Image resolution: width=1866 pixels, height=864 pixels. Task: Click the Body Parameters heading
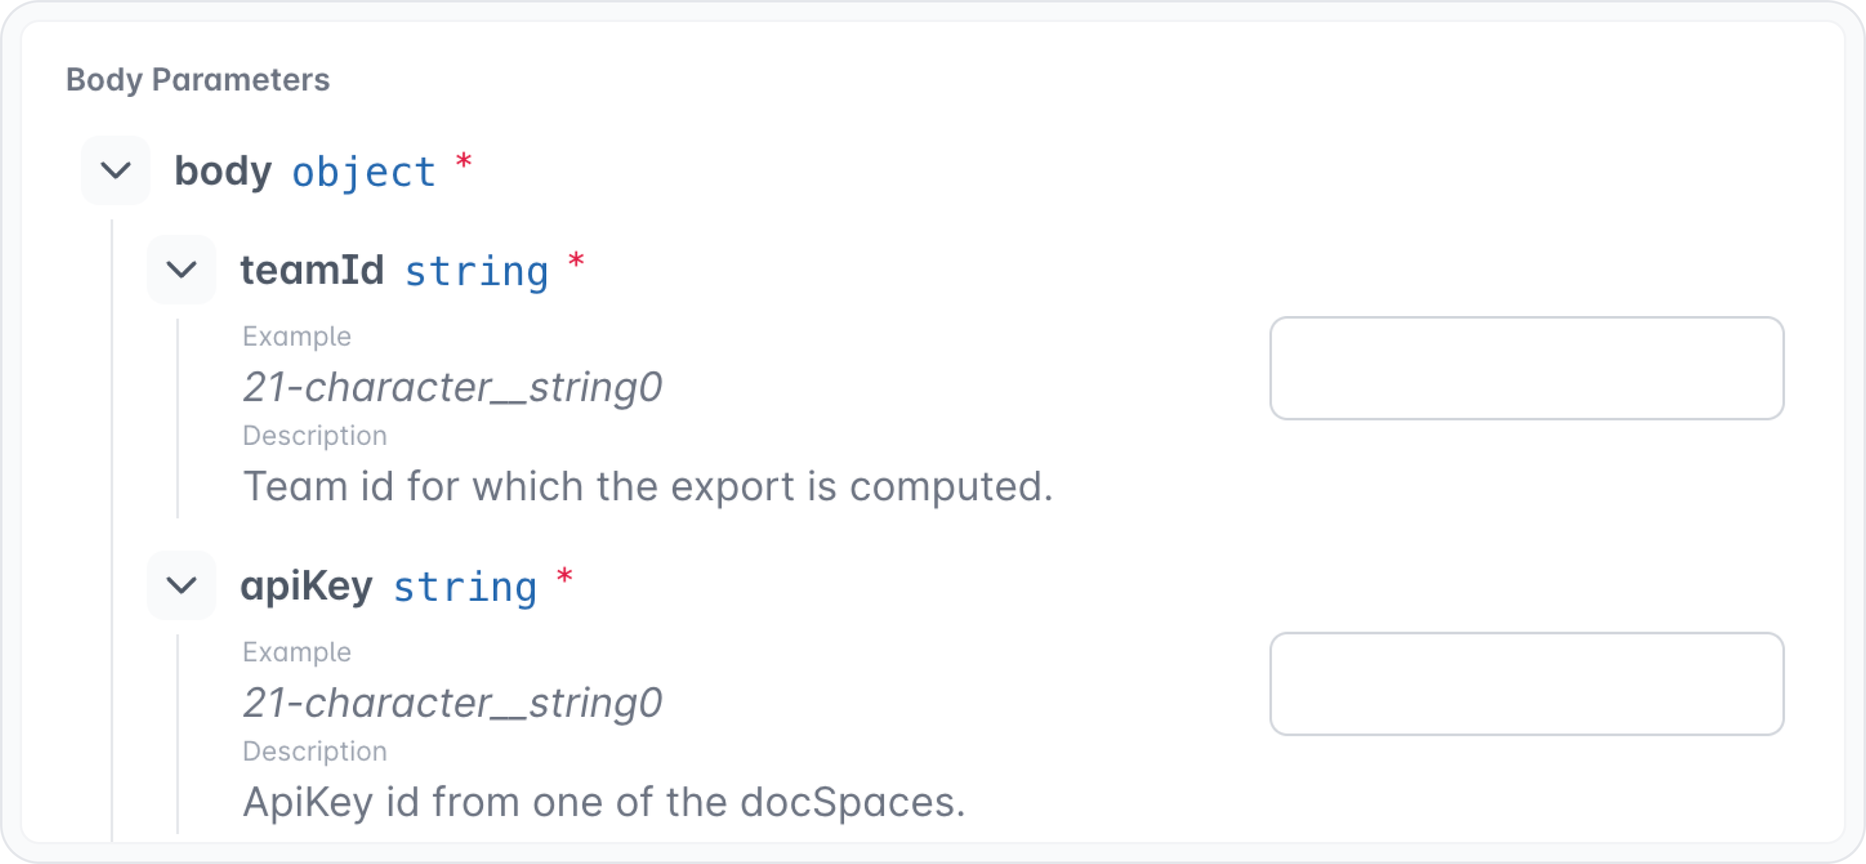pyautogui.click(x=198, y=80)
